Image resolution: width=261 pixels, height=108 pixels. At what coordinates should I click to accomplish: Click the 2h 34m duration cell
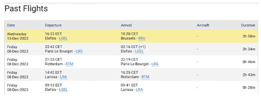coord(249,49)
